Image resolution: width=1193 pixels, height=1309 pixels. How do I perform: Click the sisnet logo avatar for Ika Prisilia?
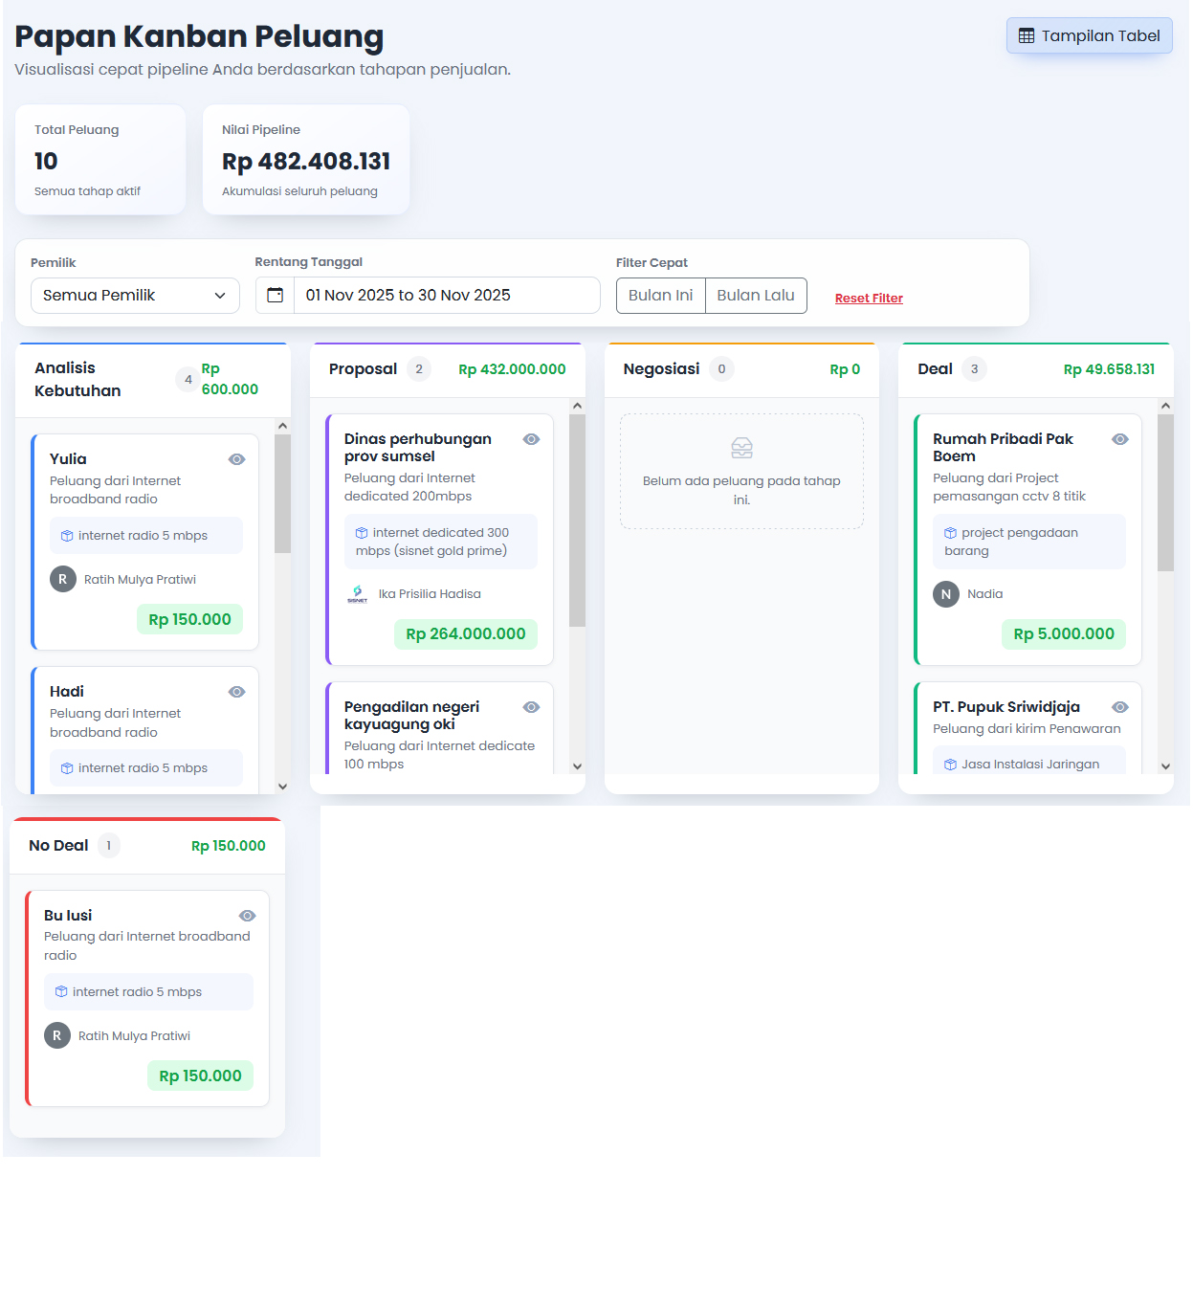pos(357,594)
